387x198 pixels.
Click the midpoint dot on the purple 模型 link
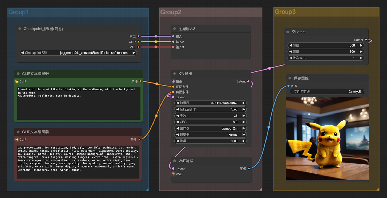point(156,36)
